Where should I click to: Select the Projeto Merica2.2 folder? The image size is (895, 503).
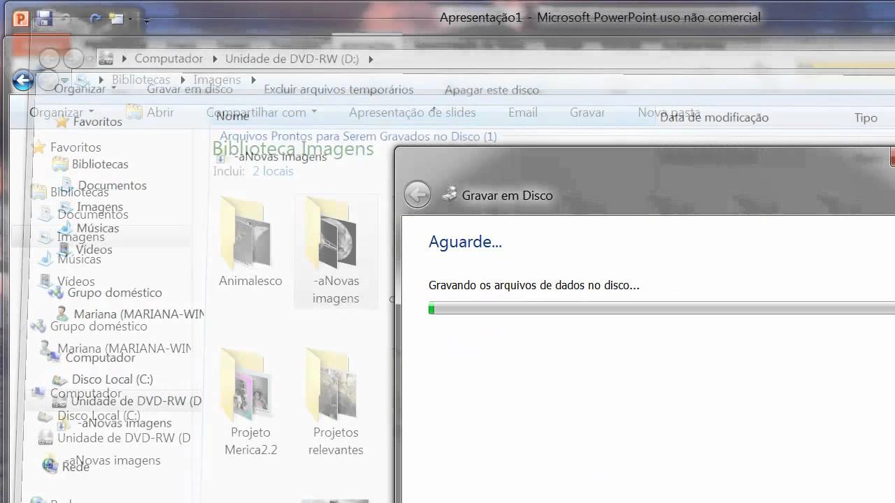pos(250,403)
